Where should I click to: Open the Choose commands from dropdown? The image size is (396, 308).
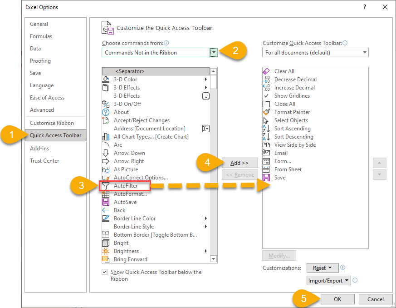click(x=214, y=53)
